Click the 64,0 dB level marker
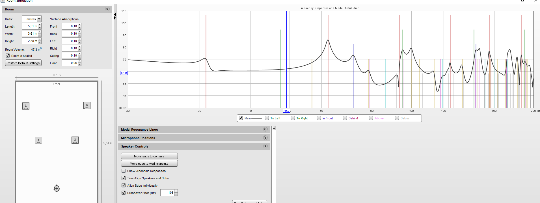This screenshot has height=203, width=540. tap(124, 73)
